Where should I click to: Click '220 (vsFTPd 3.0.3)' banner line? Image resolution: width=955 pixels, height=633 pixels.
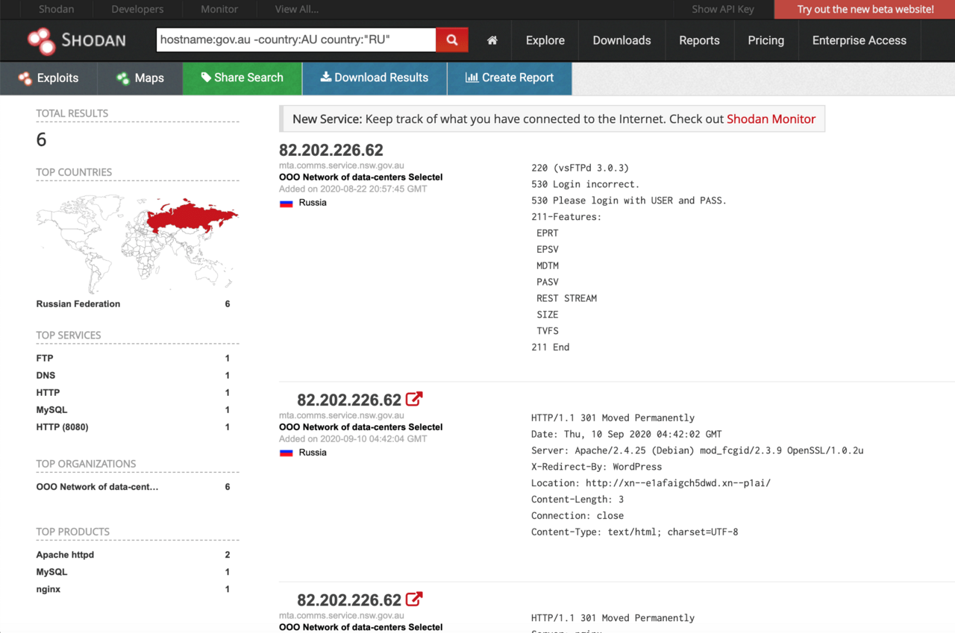(x=580, y=168)
